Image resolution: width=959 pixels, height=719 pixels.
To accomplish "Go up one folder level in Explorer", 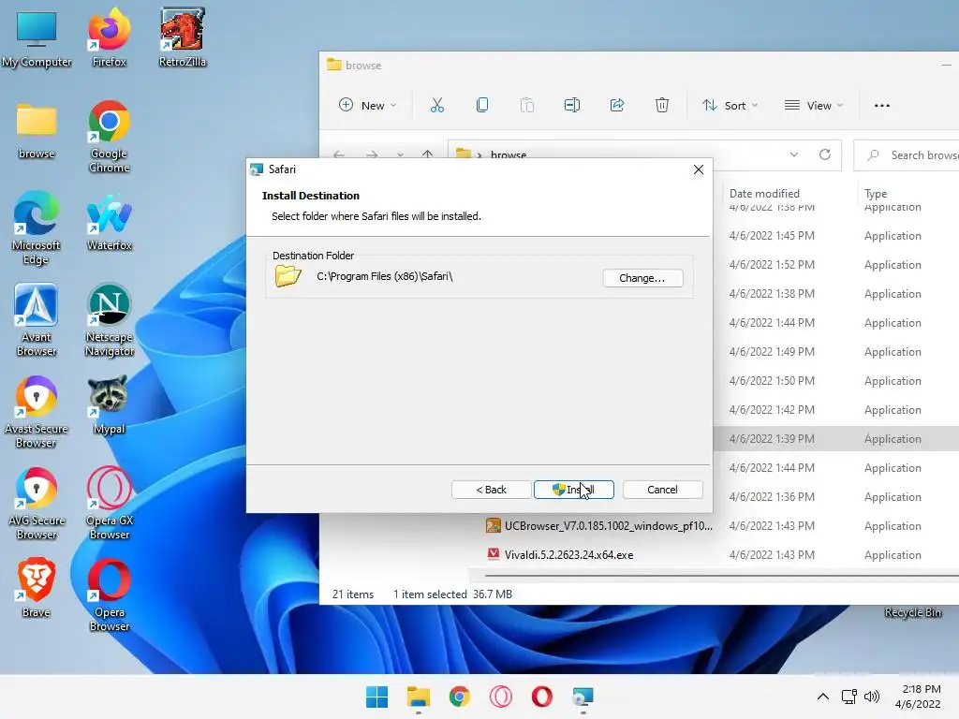I will [427, 154].
